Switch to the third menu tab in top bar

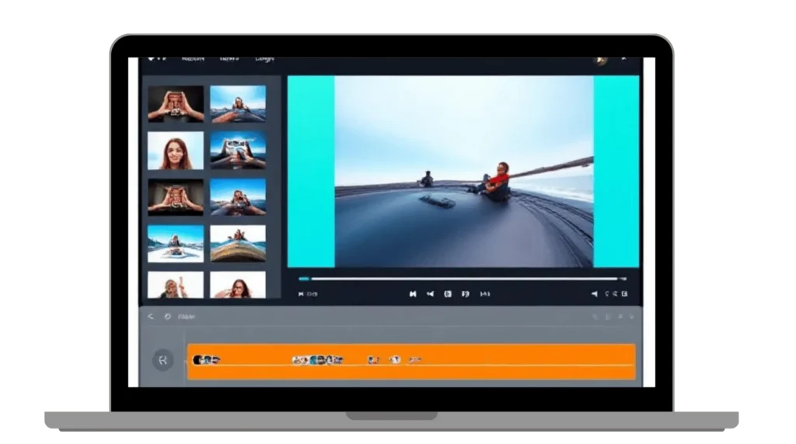[x=264, y=59]
